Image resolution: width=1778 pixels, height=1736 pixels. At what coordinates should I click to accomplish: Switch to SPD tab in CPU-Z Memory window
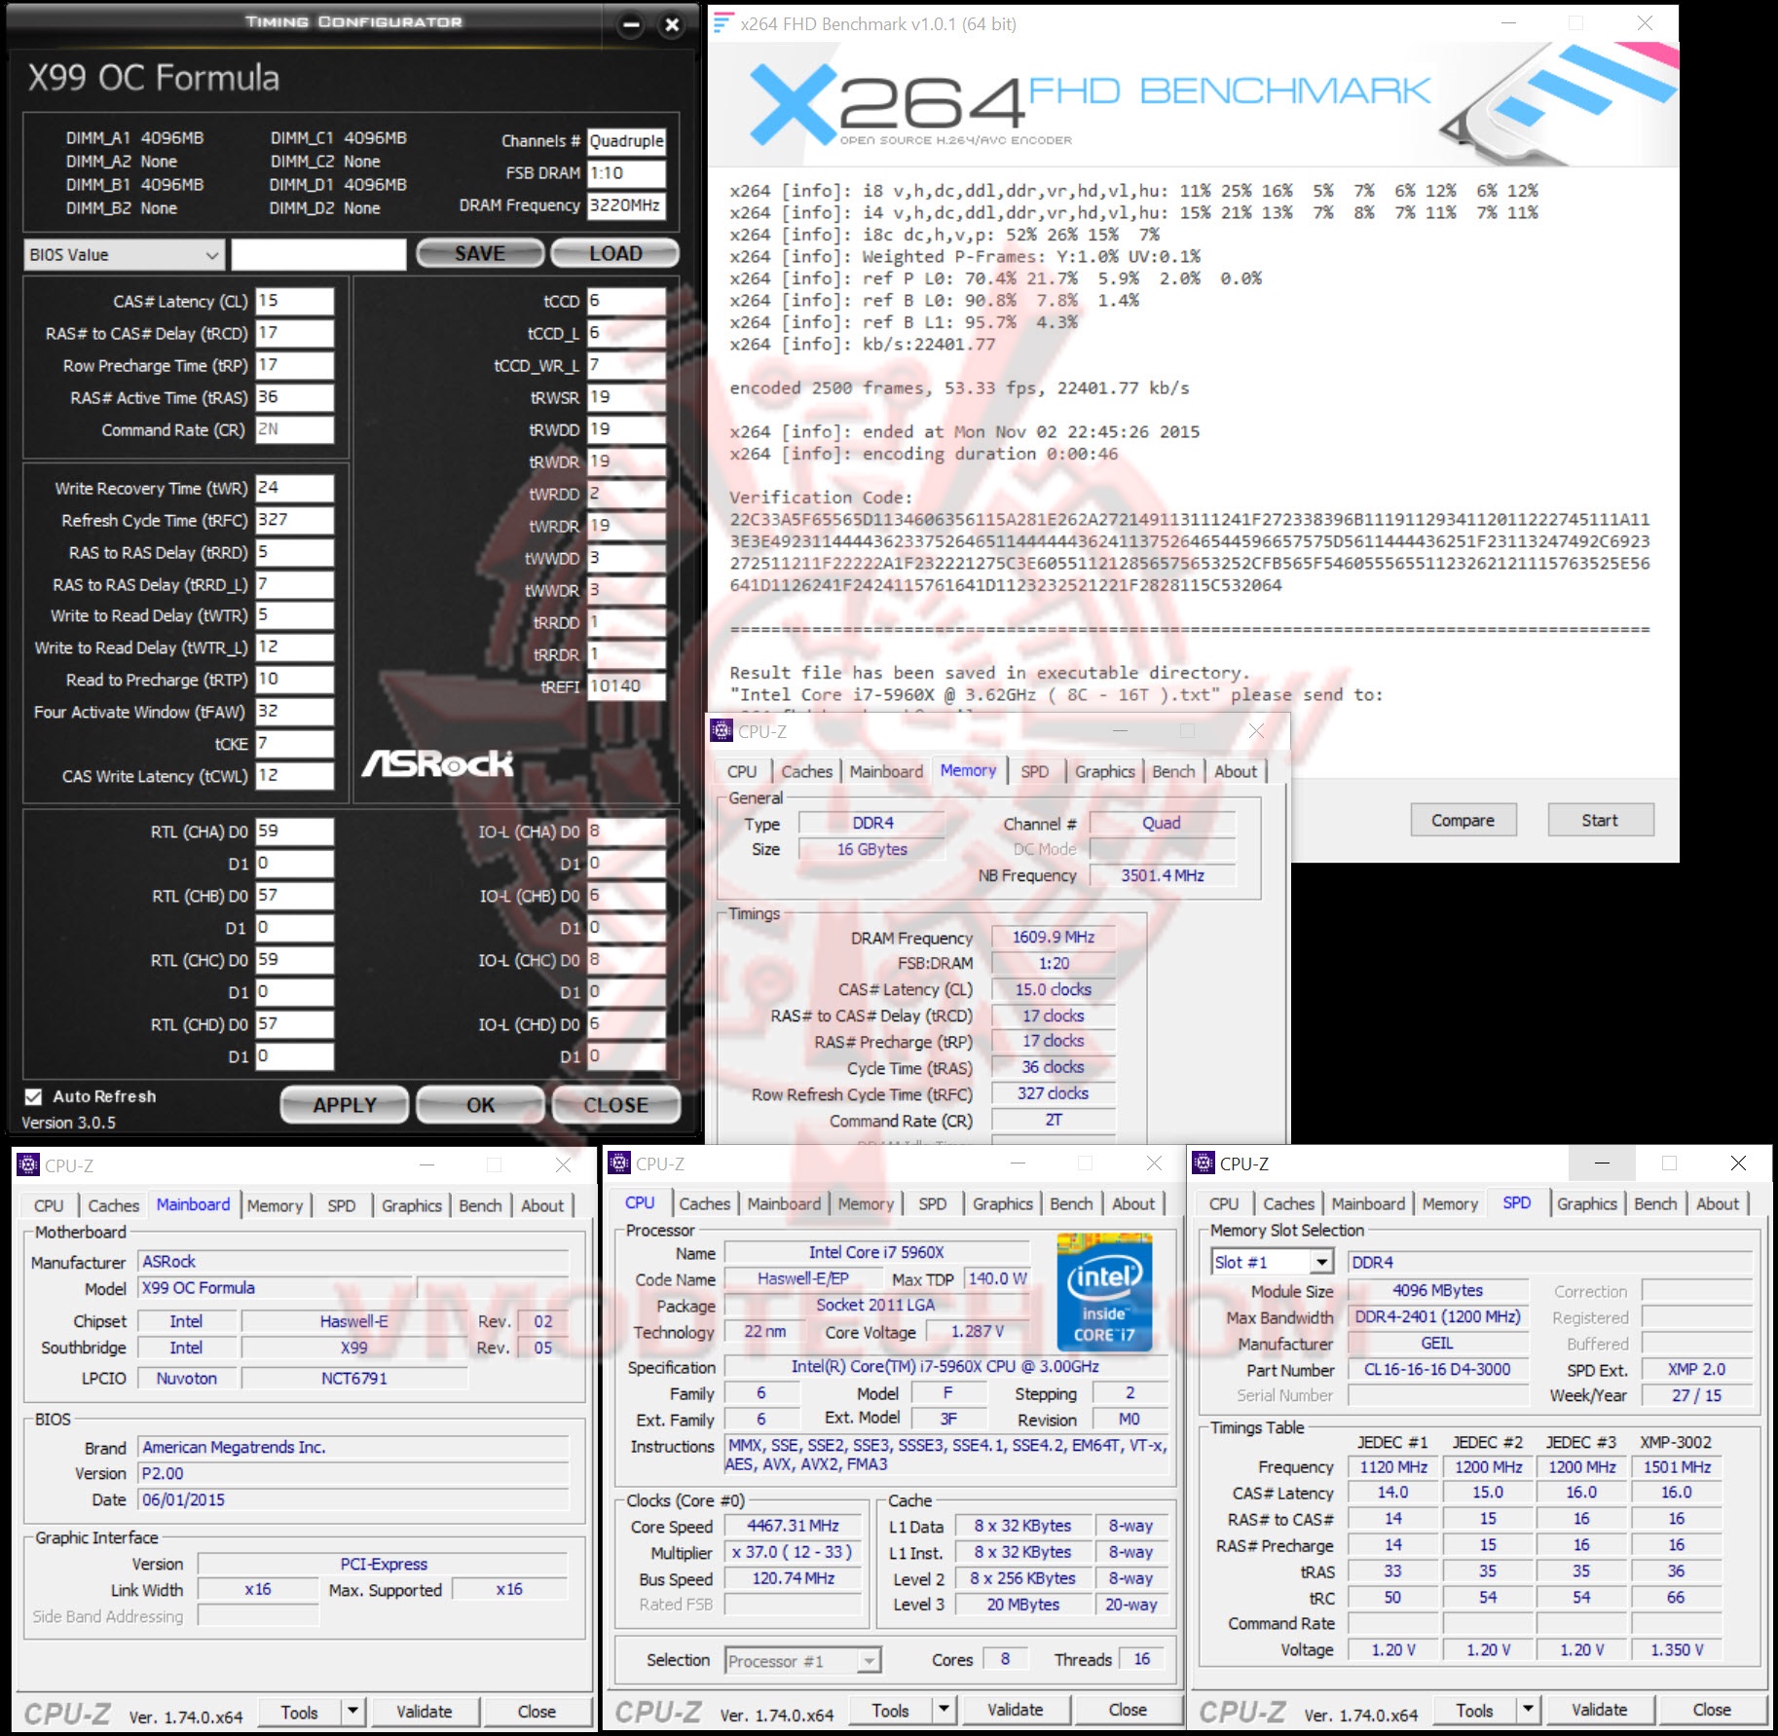(x=1035, y=771)
